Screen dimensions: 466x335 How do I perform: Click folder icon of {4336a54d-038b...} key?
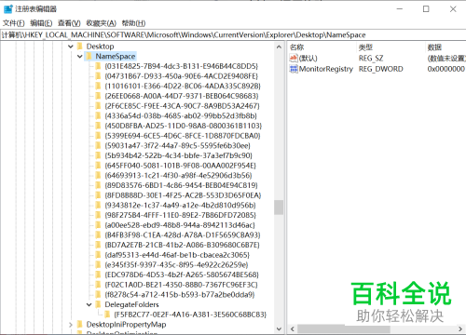(x=98, y=115)
